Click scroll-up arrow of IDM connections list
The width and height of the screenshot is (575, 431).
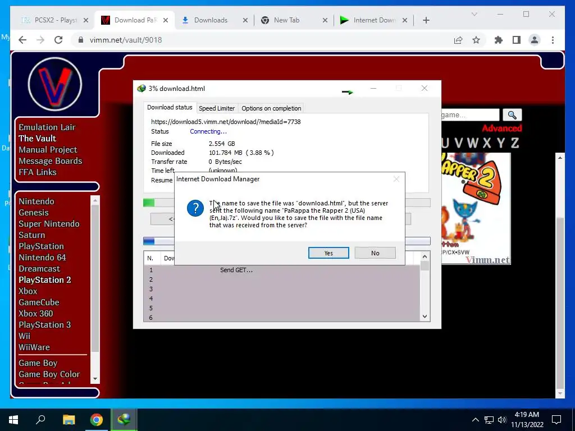425,256
